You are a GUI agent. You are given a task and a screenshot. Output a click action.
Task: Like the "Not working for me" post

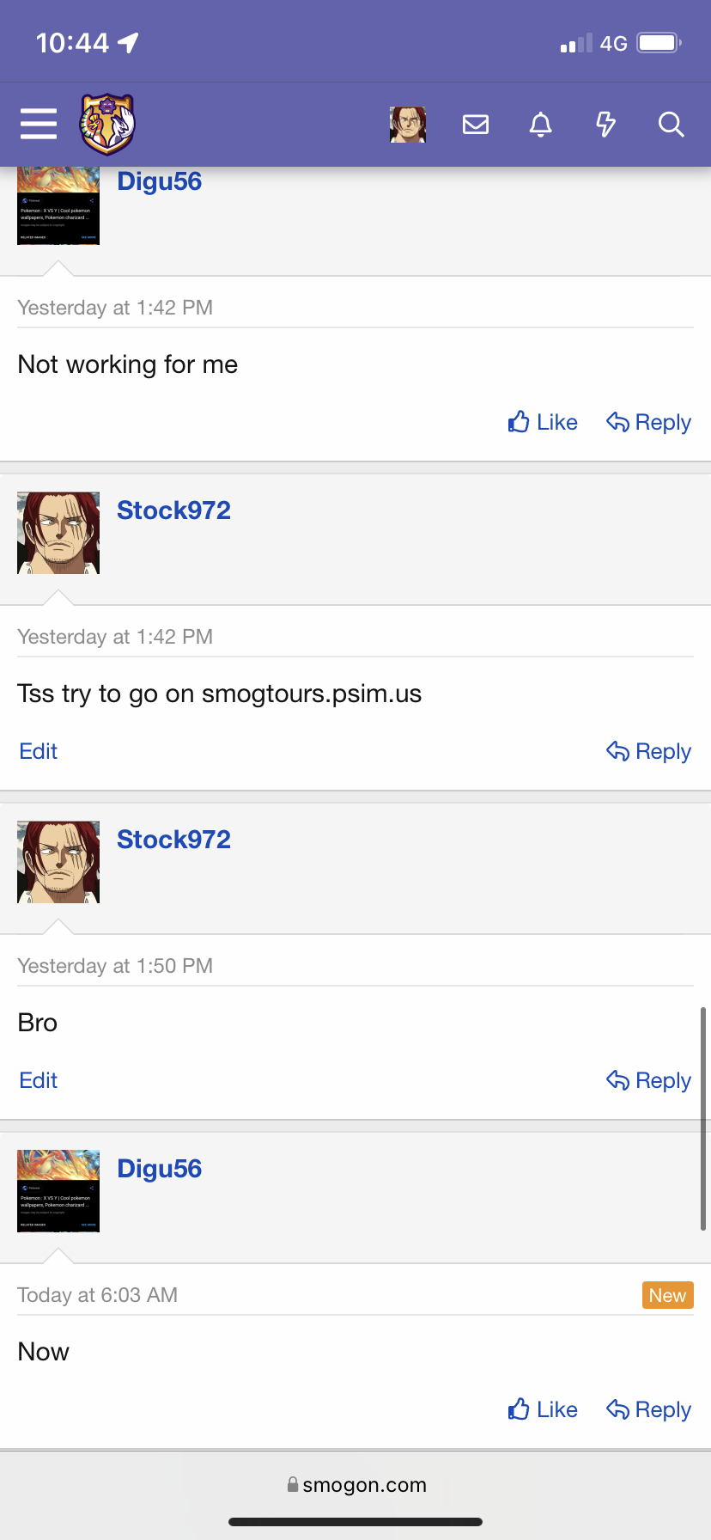click(x=543, y=422)
